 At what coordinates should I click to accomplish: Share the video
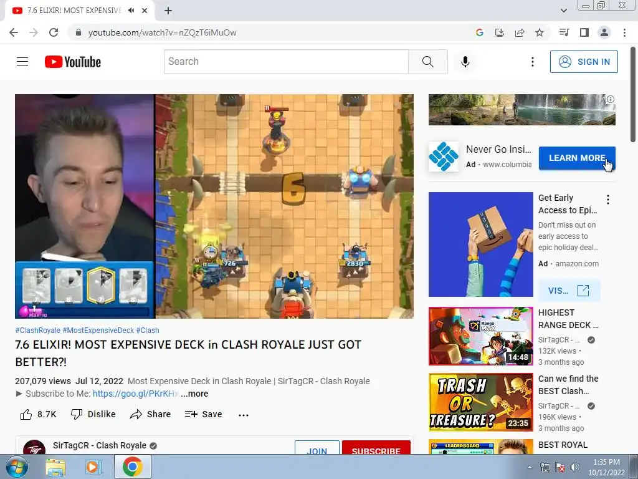[150, 414]
